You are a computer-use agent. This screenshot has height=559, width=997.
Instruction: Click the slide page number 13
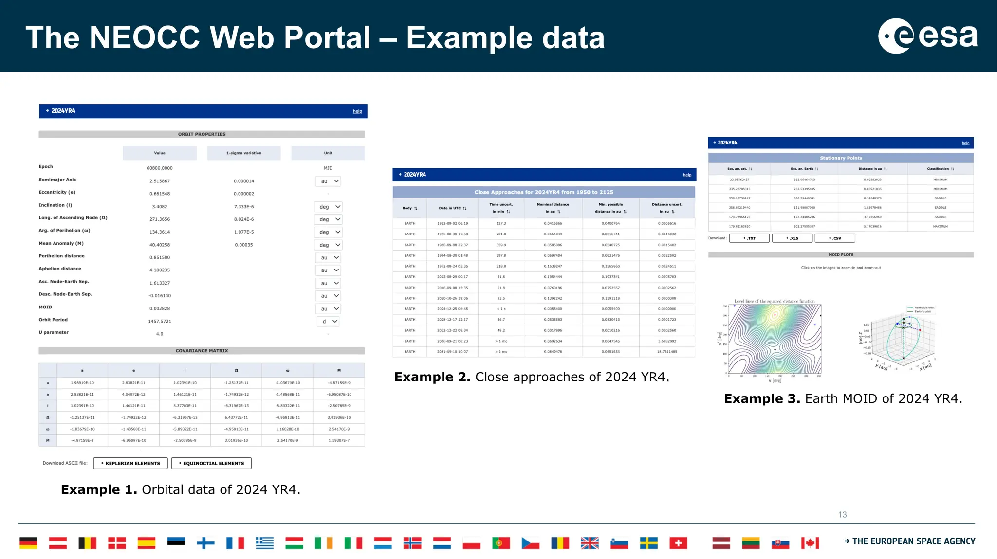843,515
